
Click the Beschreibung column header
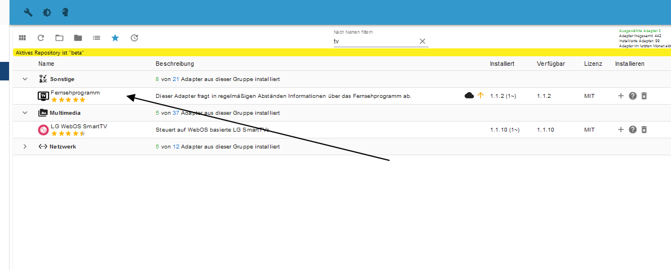click(175, 64)
